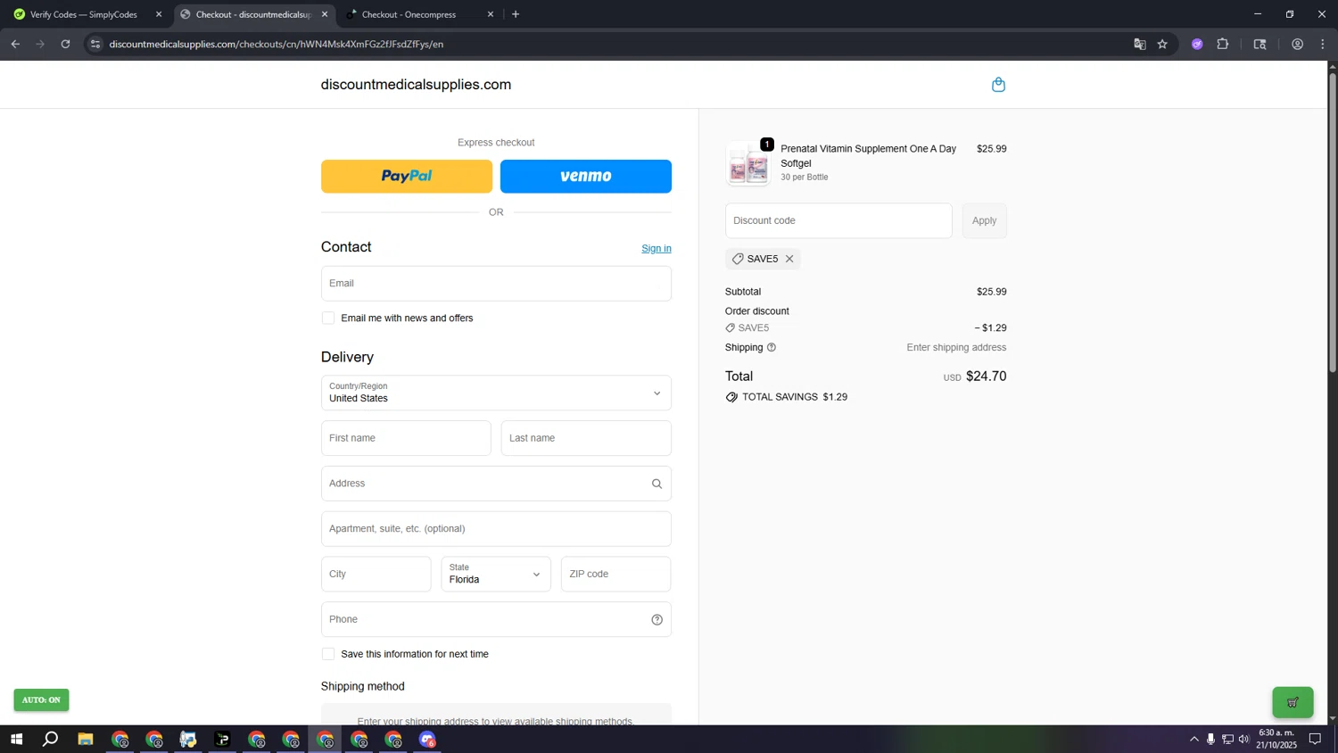Focus the Phone input field
Viewport: 1338px width, 753px height.
496,619
